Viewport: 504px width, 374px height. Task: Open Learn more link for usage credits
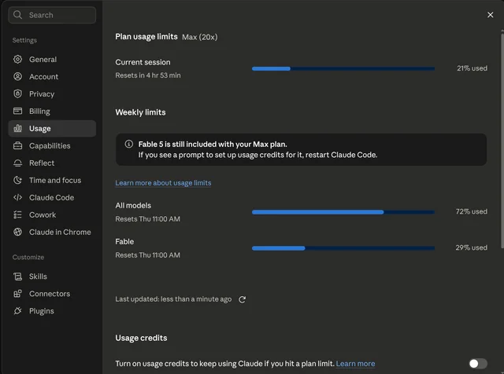click(x=355, y=364)
